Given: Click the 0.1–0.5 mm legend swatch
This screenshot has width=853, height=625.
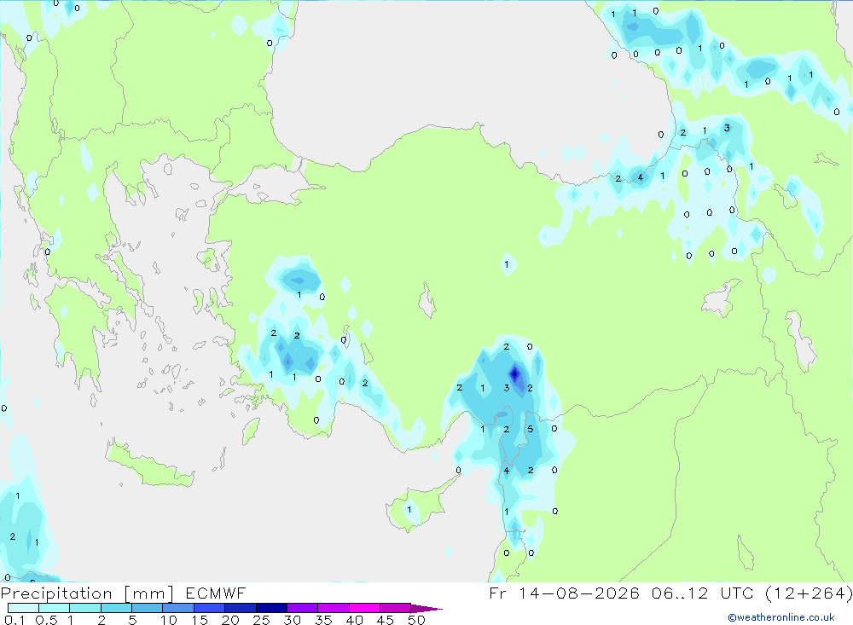Looking at the screenshot, I should point(23,608).
